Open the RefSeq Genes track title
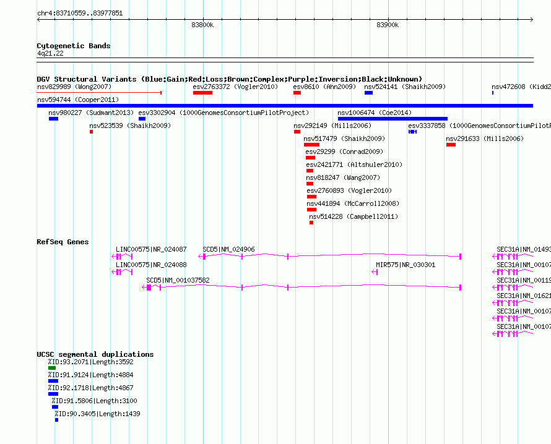Screen dimensions: 551x444 click(63, 242)
